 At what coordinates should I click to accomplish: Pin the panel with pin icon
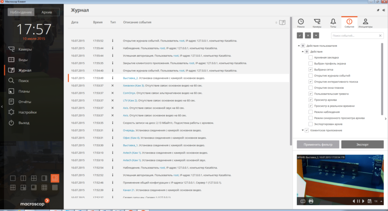click(x=378, y=10)
